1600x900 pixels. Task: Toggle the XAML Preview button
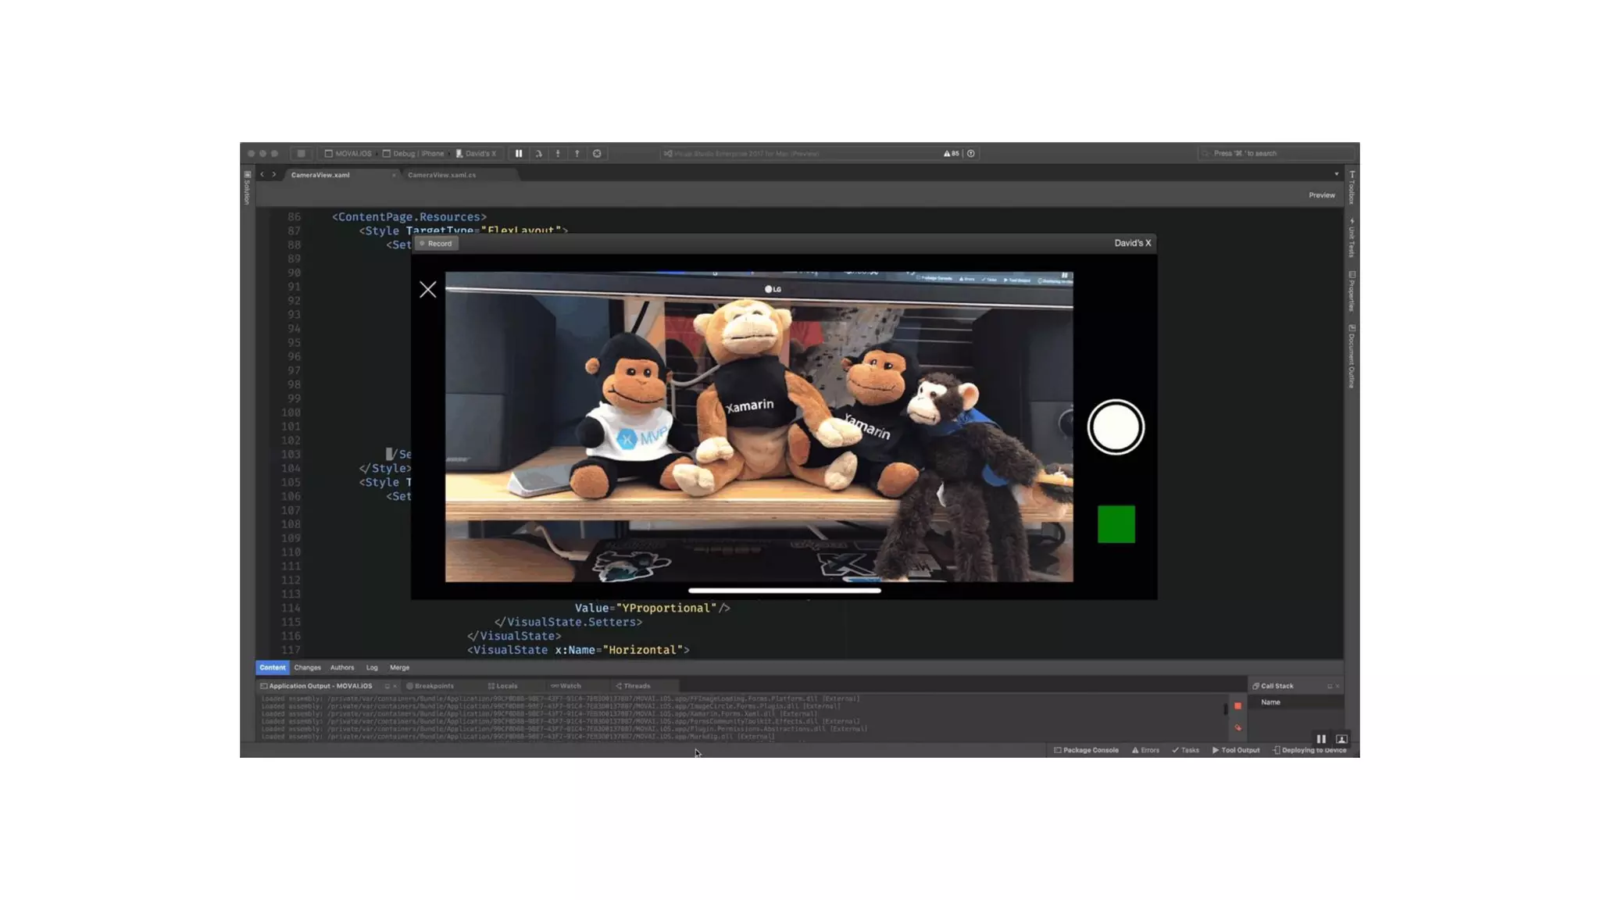(1321, 195)
